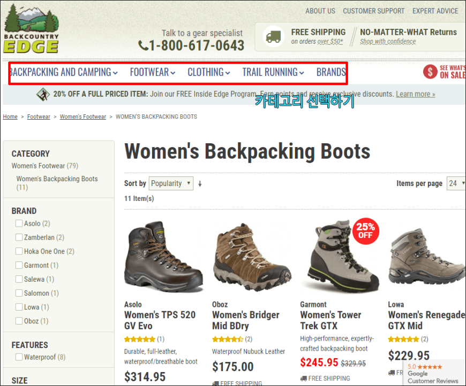Select Women's Footwear (79) category
The height and width of the screenshot is (386, 466).
[x=45, y=166]
